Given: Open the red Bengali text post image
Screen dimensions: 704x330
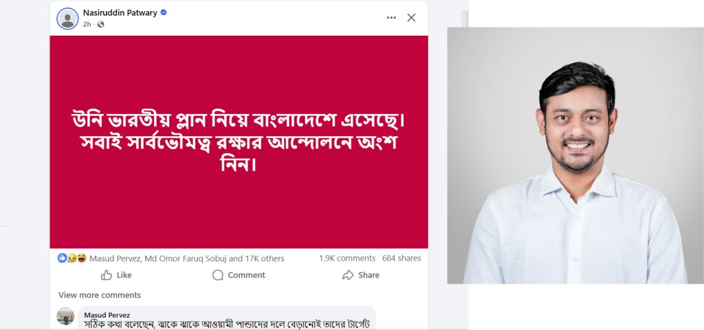Looking at the screenshot, I should (239, 142).
